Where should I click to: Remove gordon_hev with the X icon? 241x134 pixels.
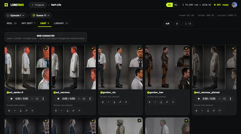pos(173,102)
